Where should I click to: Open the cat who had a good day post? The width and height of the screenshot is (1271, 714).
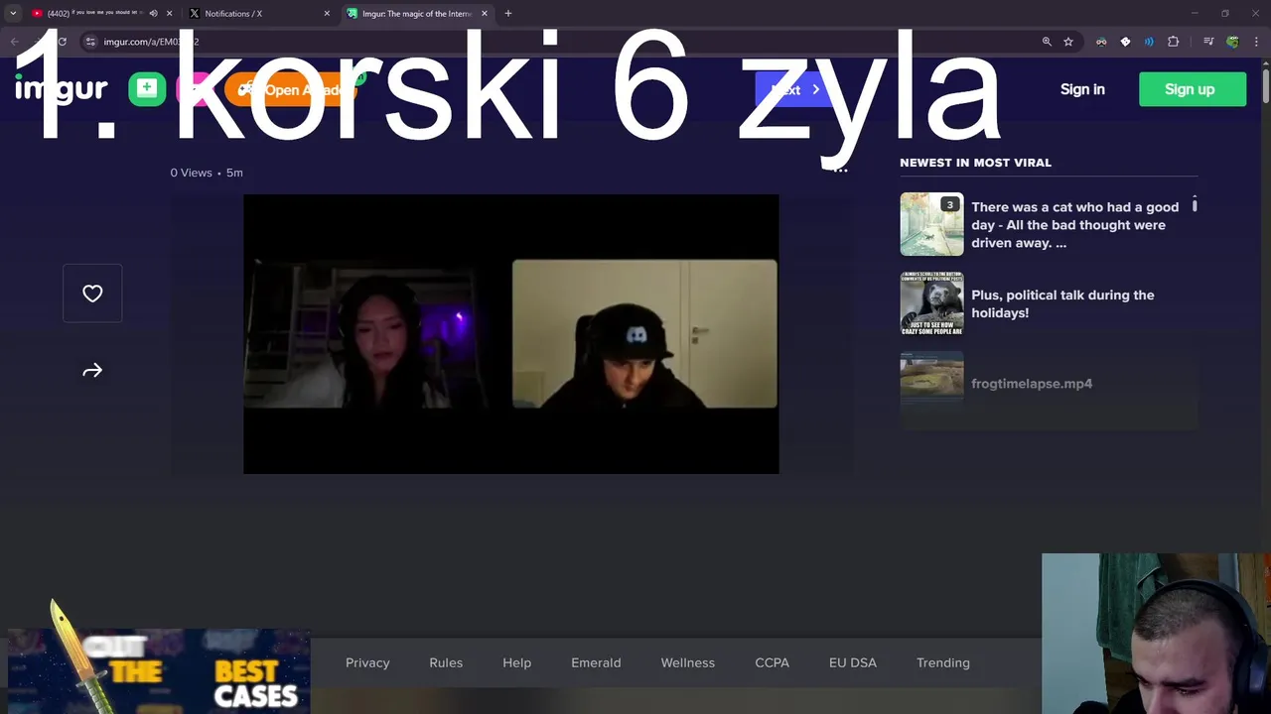pyautogui.click(x=1076, y=225)
